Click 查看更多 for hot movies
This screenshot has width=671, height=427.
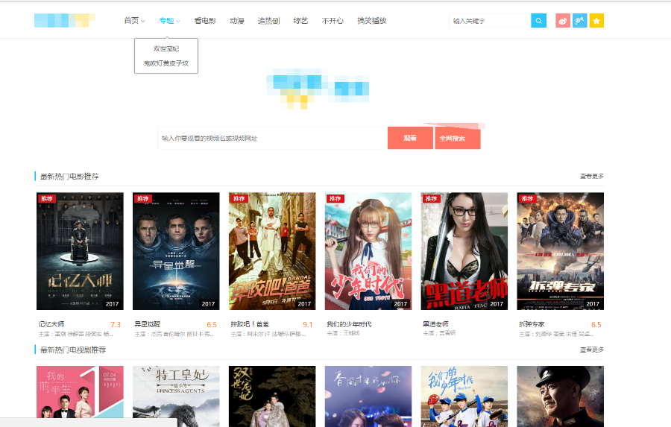tap(592, 176)
